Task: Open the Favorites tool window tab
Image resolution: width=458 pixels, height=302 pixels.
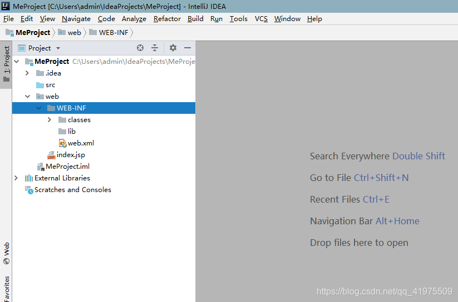Action: (x=6, y=289)
